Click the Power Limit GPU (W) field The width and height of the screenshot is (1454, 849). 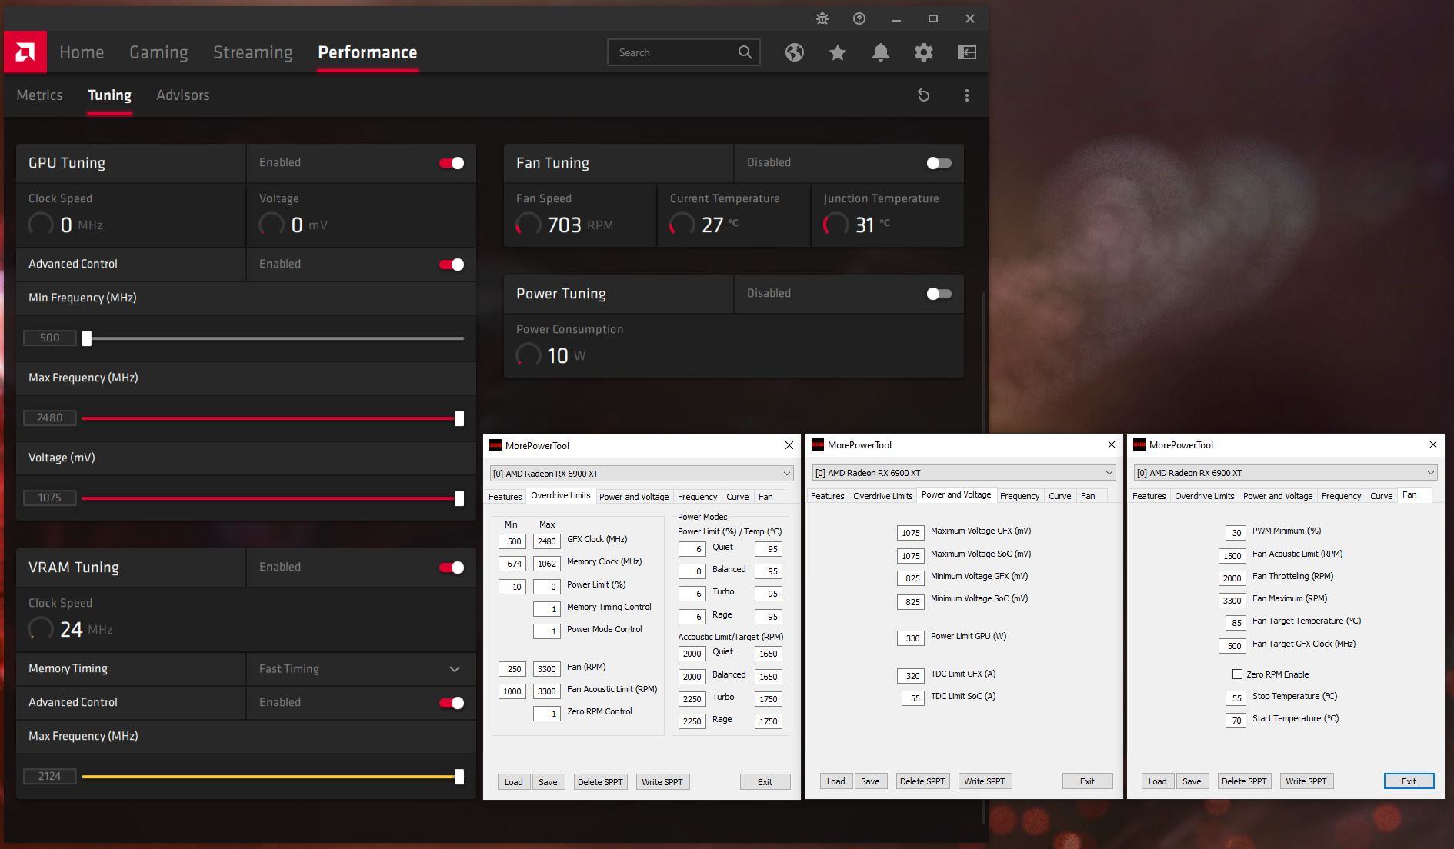(911, 638)
